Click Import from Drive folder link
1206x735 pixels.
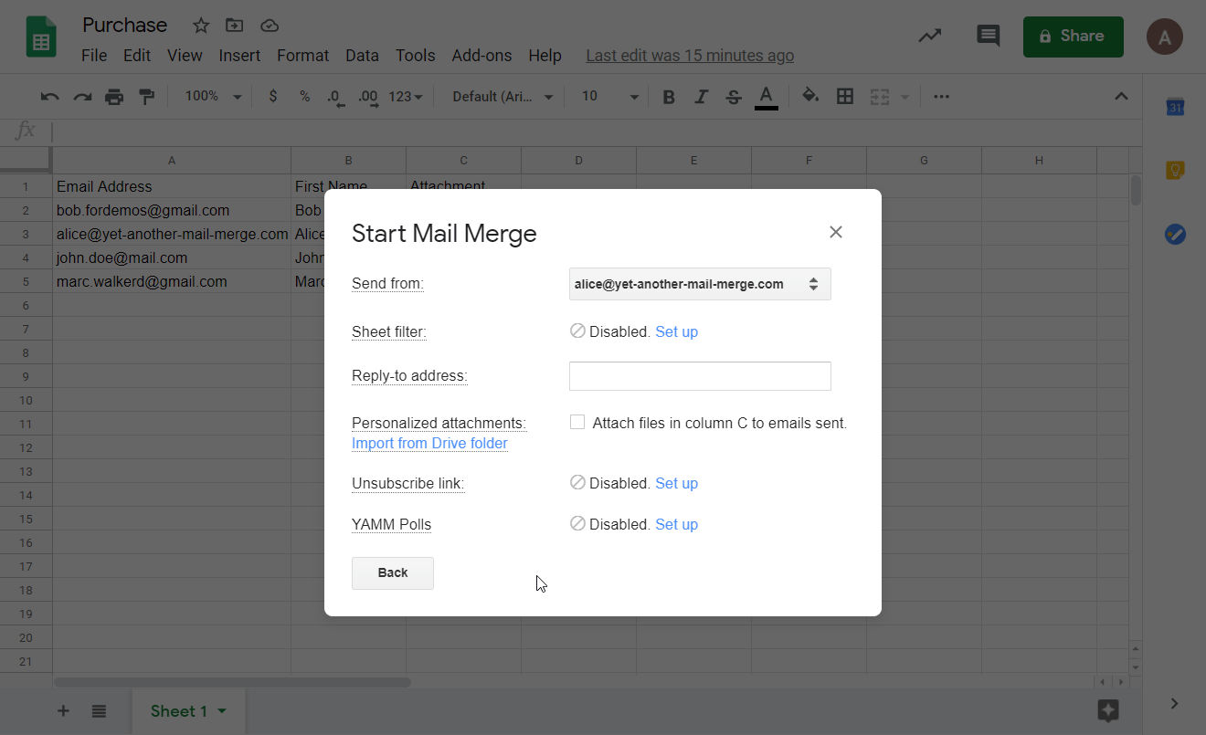point(429,444)
